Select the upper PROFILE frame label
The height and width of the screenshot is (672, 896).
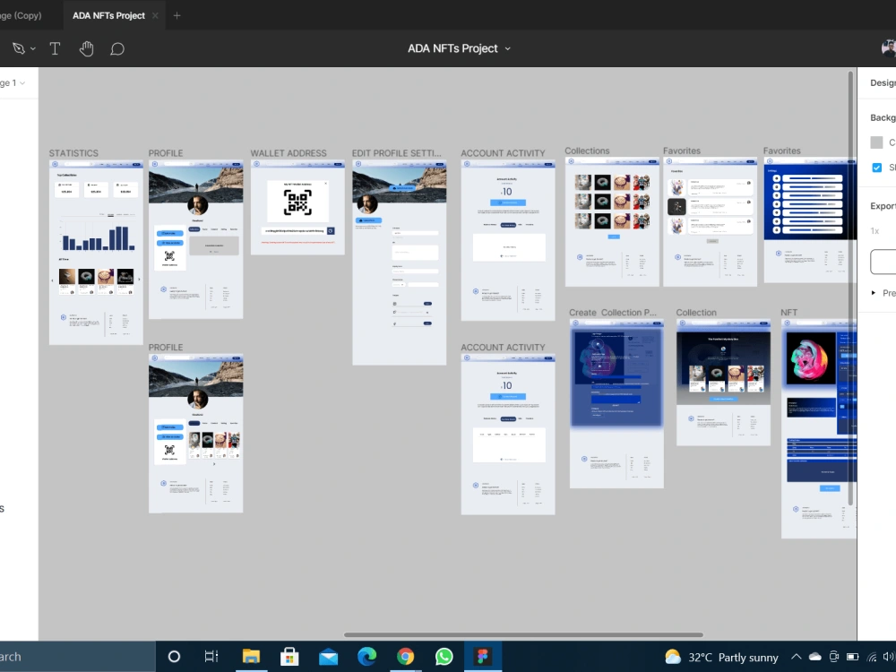pos(166,153)
